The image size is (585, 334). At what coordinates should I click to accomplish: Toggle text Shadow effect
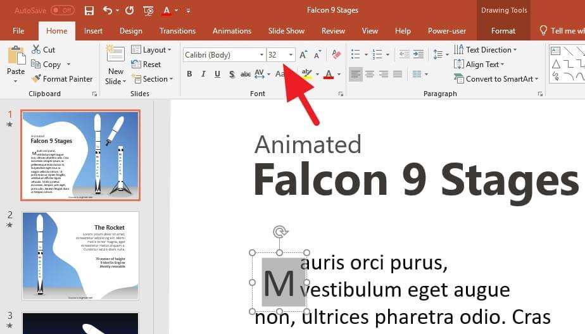coord(232,74)
